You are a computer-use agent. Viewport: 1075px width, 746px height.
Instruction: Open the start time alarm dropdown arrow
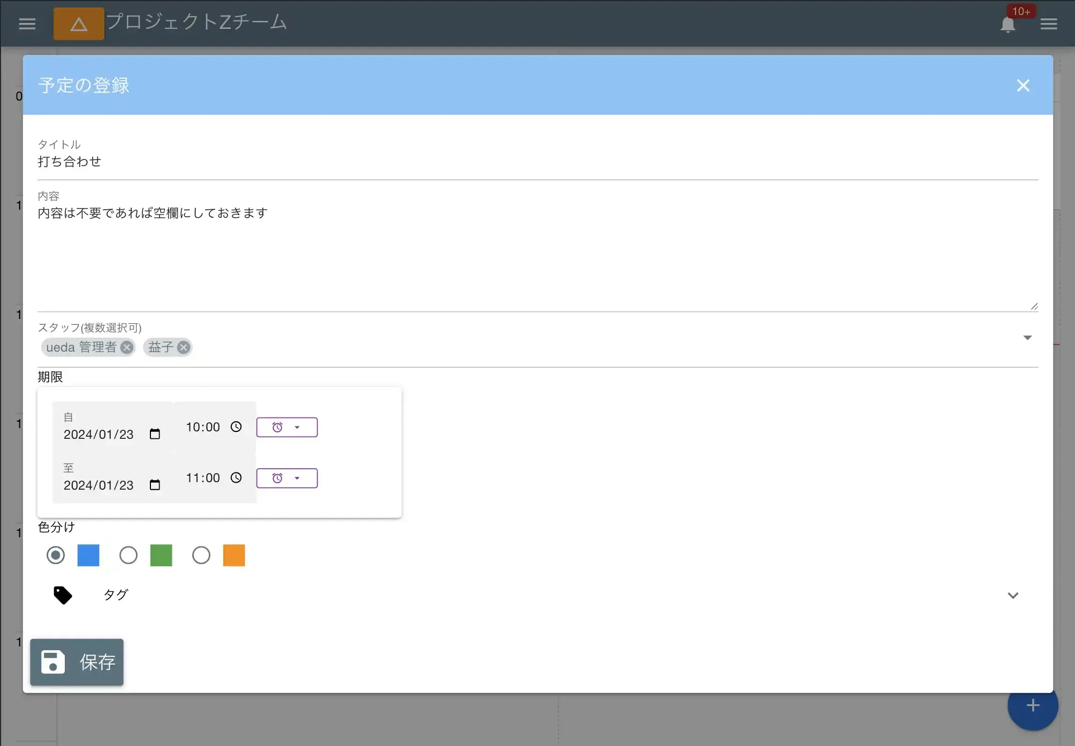click(x=298, y=427)
